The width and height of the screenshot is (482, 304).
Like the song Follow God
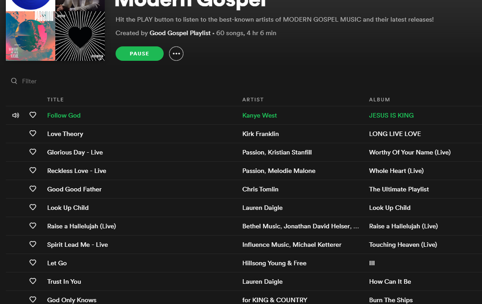pos(33,115)
